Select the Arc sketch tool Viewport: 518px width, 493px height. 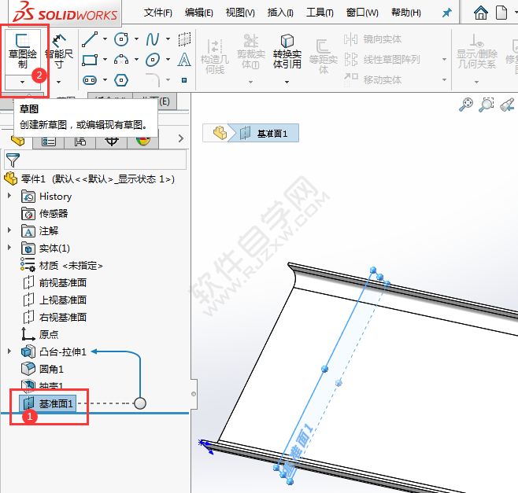pos(121,60)
